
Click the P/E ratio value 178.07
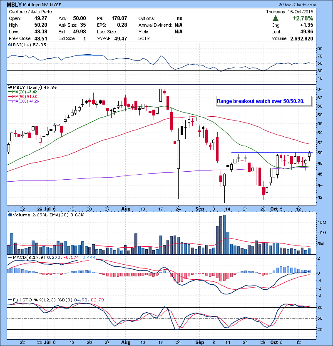119,18
